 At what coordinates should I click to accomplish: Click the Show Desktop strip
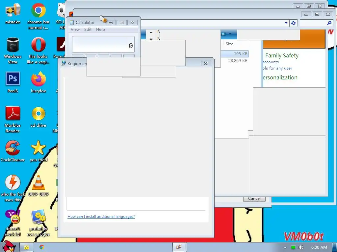(x=335, y=247)
